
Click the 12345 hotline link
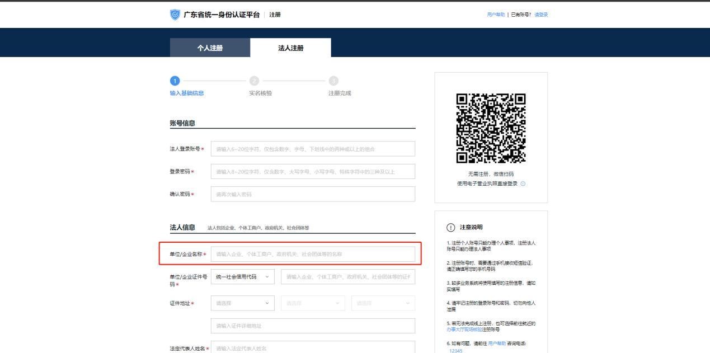(455, 351)
